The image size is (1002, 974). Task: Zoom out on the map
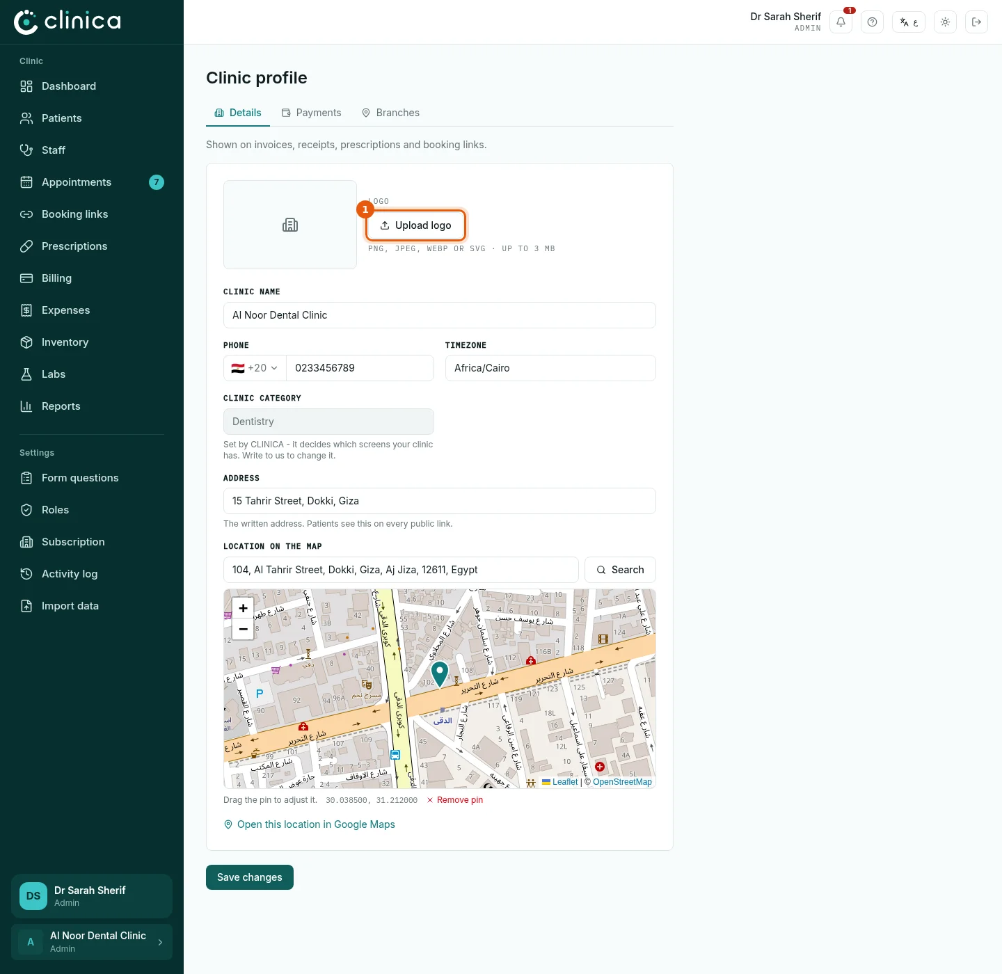(243, 629)
